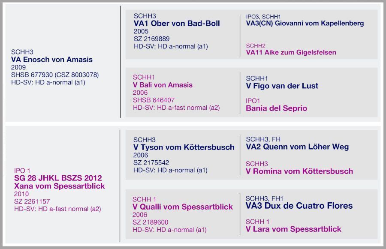Click SHSB 646407 under Bali entry

click(154, 100)
